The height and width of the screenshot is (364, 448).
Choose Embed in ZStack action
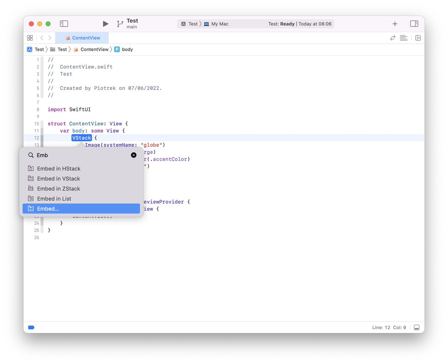(81, 189)
